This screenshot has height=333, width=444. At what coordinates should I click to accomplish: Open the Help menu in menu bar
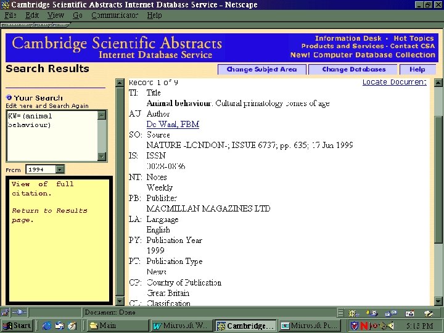154,15
